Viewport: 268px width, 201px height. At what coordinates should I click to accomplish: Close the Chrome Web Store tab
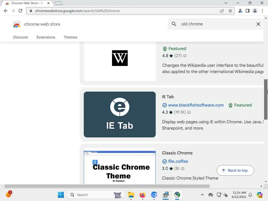[x=48, y=3]
